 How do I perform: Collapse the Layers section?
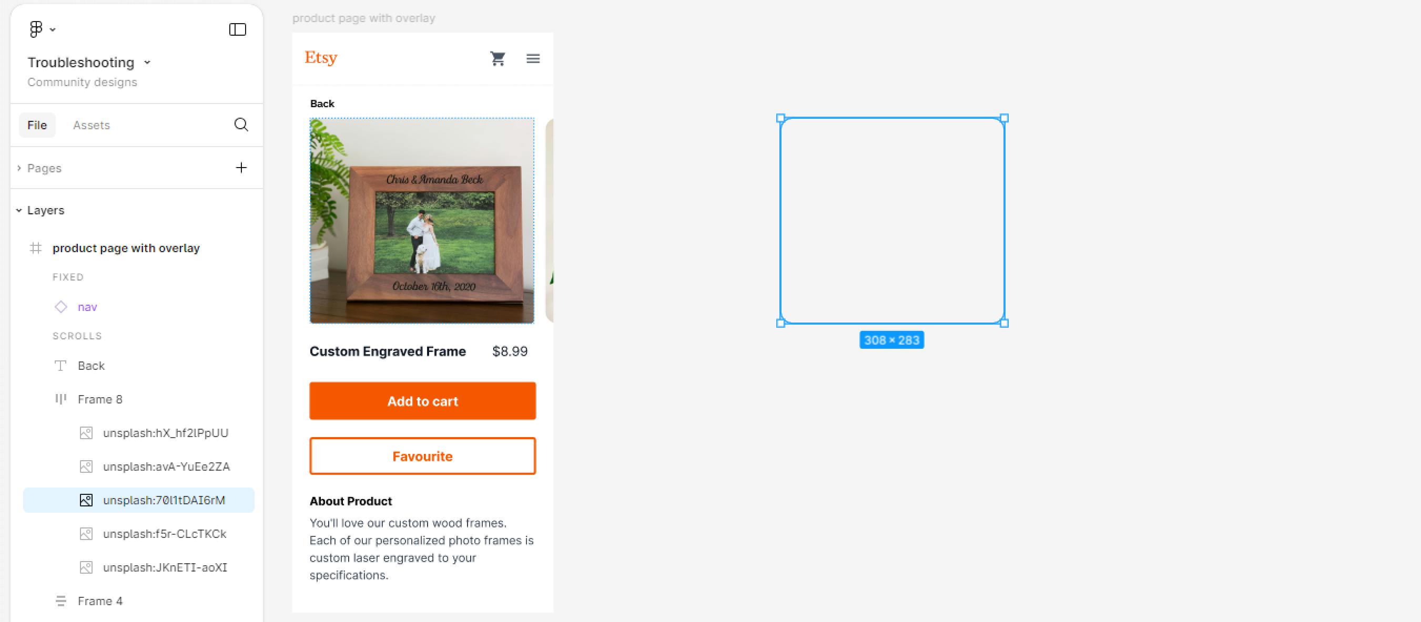click(19, 211)
